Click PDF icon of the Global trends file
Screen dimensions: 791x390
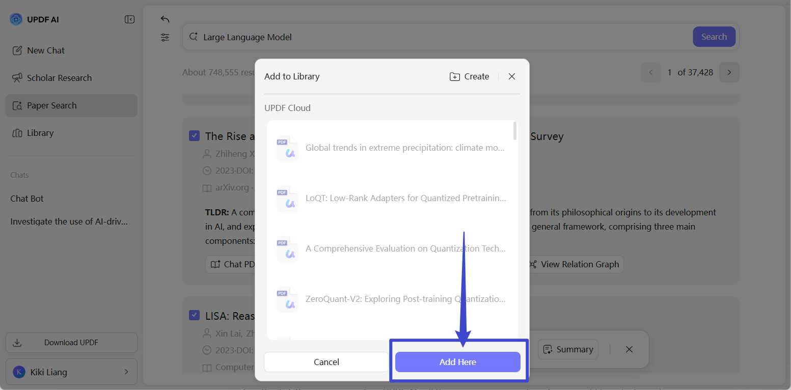point(287,149)
